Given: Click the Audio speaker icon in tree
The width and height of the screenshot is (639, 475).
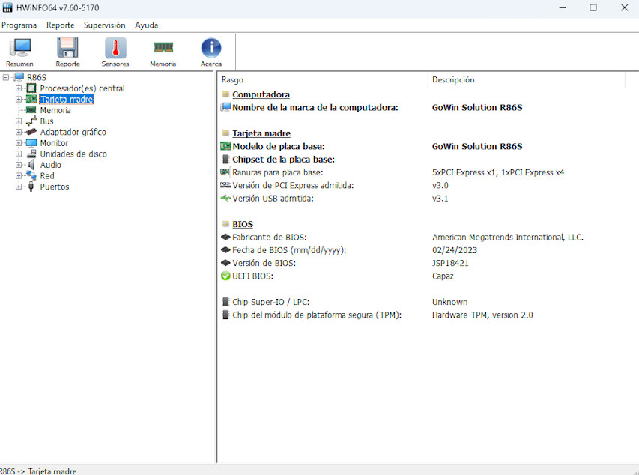Looking at the screenshot, I should click(x=31, y=165).
